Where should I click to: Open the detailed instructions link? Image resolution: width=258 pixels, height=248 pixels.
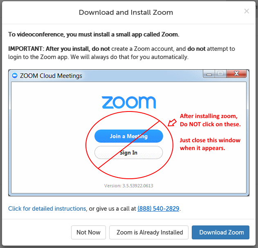click(47, 209)
